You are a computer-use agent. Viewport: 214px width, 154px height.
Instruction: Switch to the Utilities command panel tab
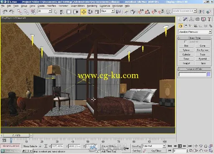[x=209, y=19]
